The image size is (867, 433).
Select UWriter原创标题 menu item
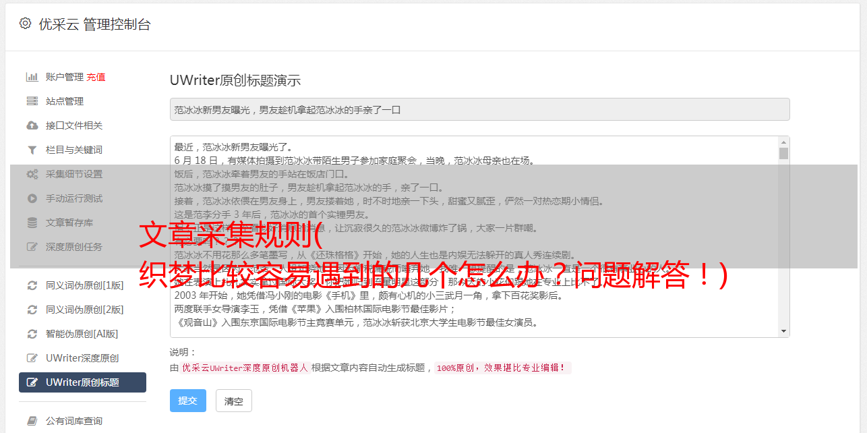(82, 382)
